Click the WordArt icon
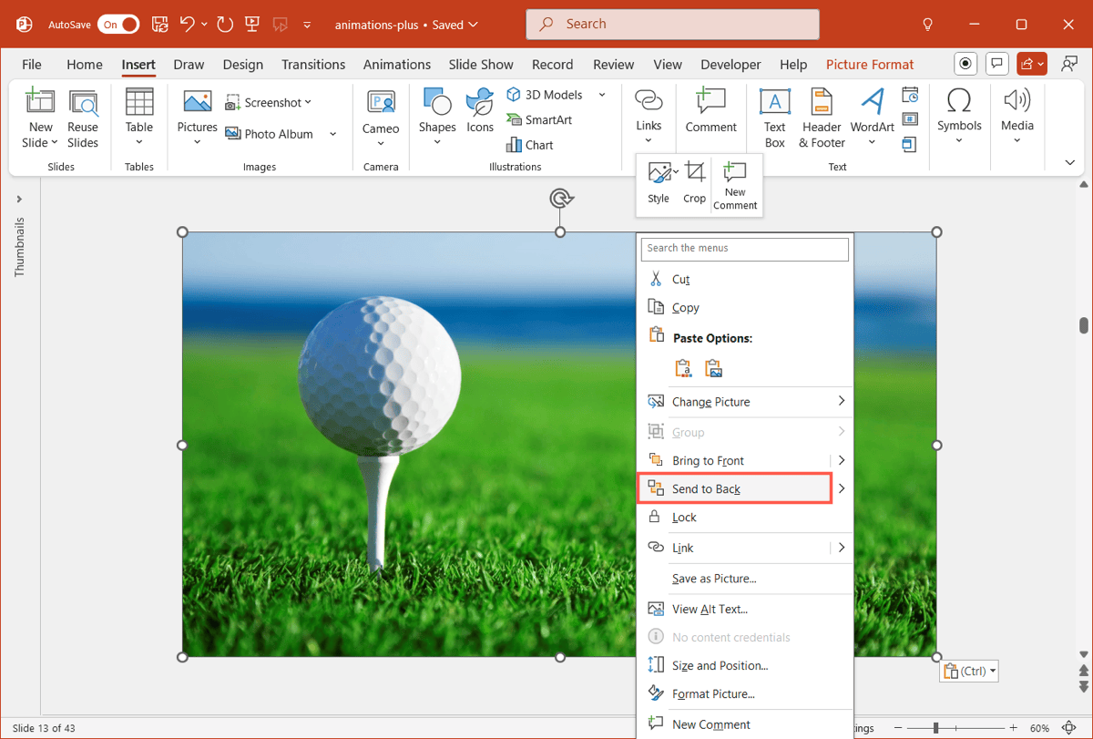Viewport: 1093px width, 739px height. point(873,102)
